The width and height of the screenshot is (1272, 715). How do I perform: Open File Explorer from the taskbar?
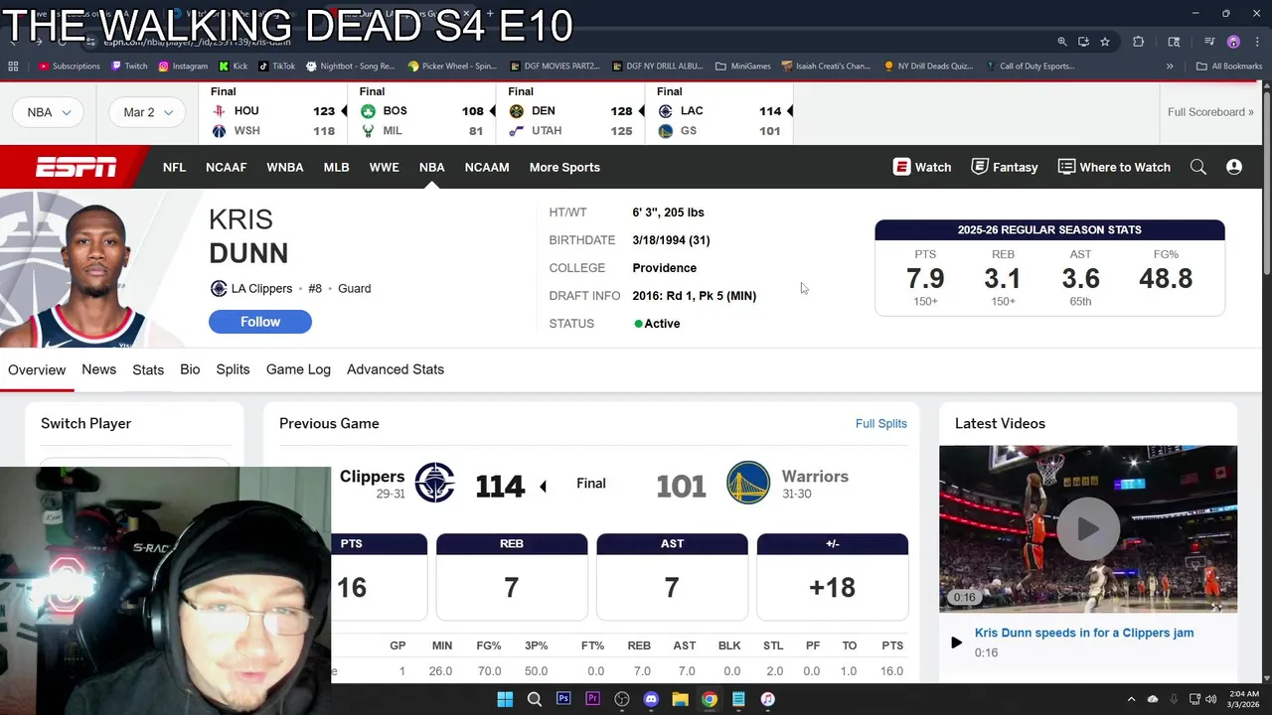tap(681, 699)
